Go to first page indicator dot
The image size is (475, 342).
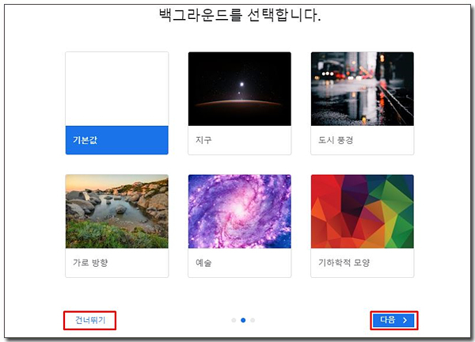(234, 320)
